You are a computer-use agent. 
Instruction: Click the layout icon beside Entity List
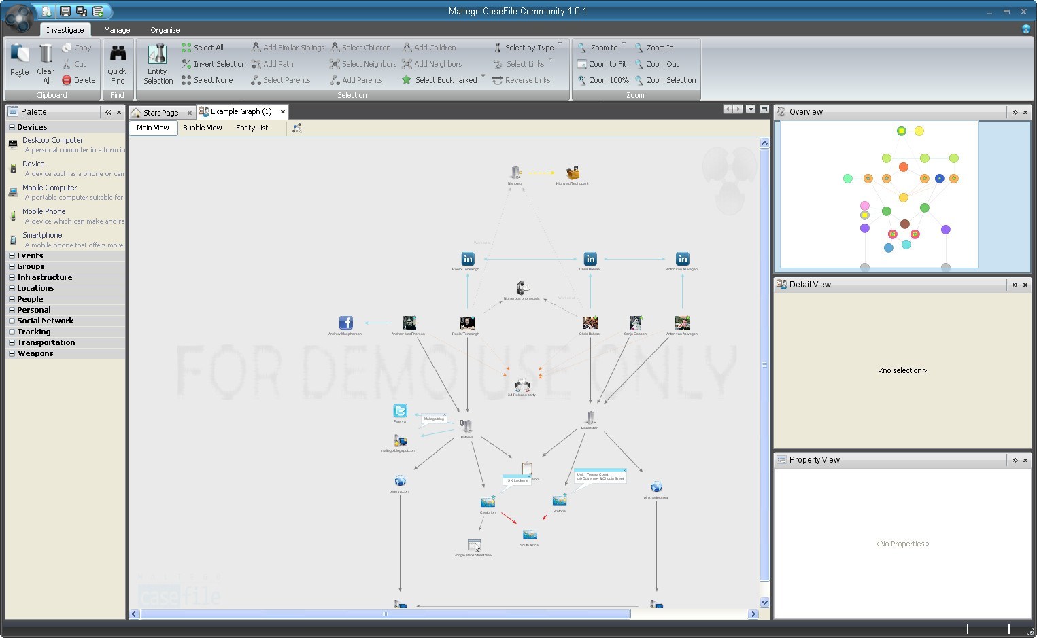coord(297,128)
